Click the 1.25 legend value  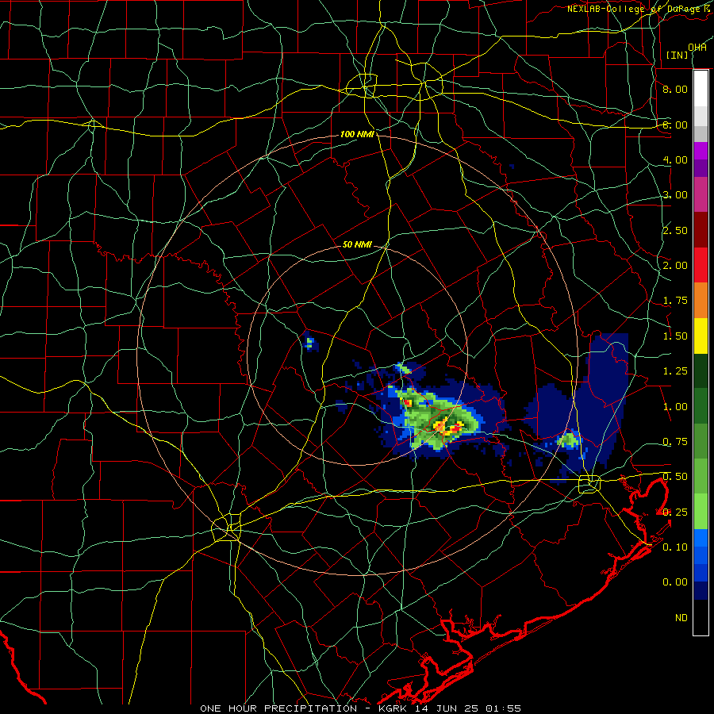(x=675, y=371)
